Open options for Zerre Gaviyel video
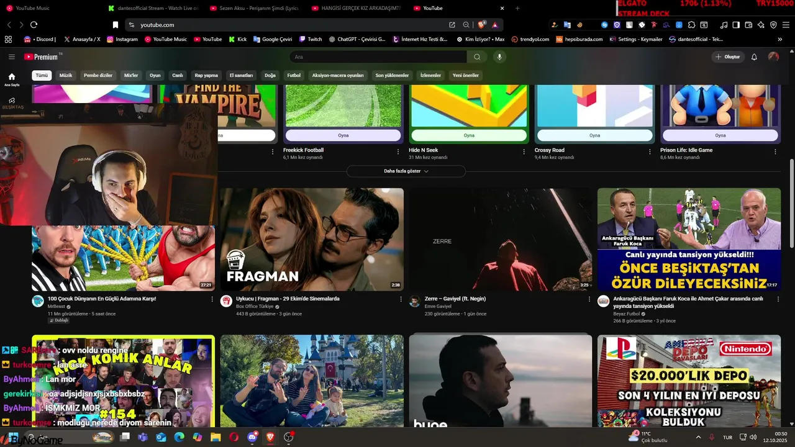The width and height of the screenshot is (795, 447). [589, 299]
